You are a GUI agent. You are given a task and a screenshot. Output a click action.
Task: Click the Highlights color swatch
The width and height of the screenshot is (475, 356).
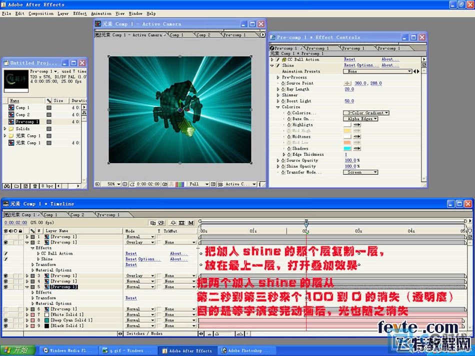click(347, 125)
